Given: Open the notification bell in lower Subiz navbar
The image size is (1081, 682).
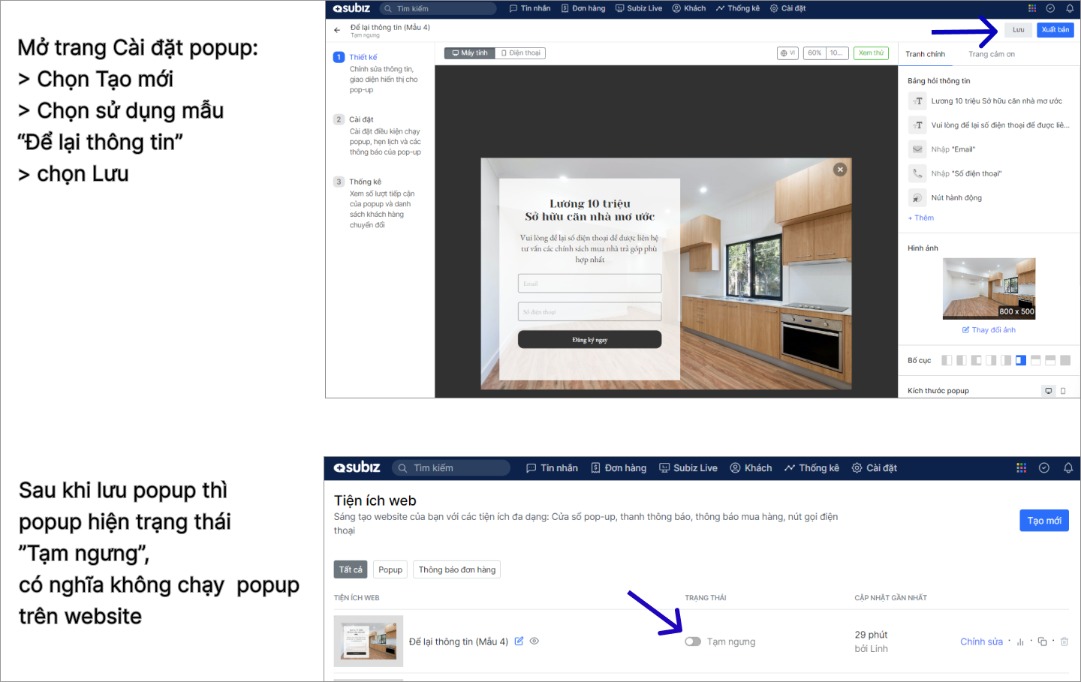Looking at the screenshot, I should point(1067,468).
